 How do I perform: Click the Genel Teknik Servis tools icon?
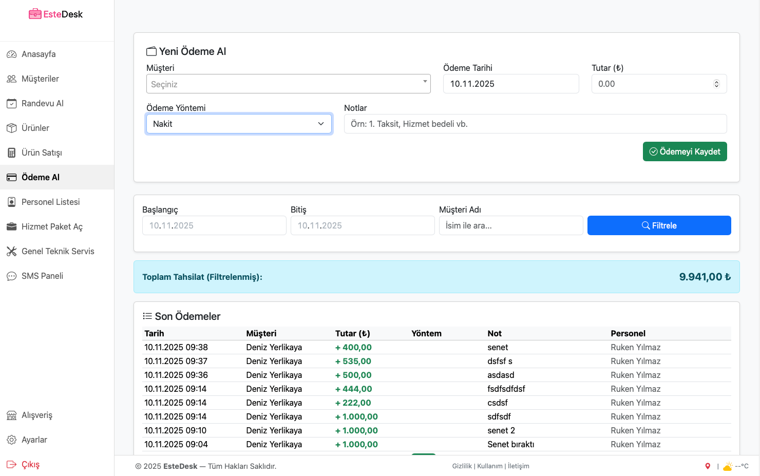[11, 251]
